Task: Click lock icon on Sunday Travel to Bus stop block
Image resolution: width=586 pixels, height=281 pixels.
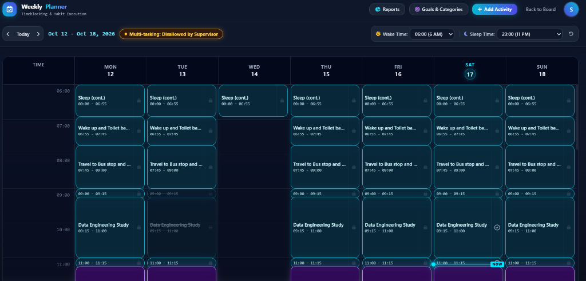Action: 569,167
